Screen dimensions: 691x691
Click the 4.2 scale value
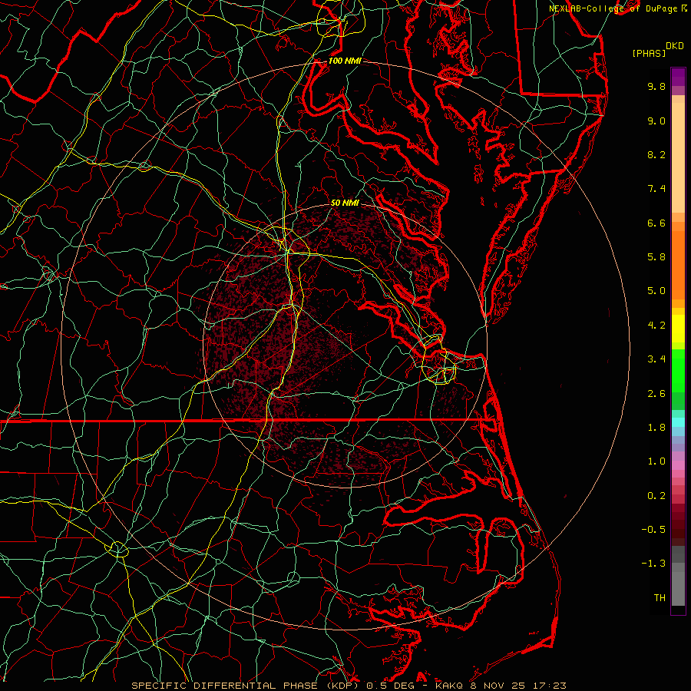pos(656,326)
